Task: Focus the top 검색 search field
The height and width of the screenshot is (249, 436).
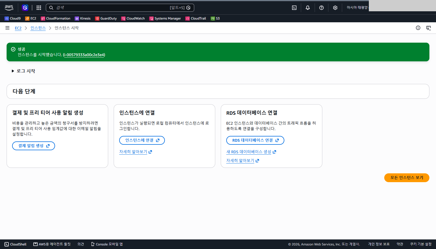Action: point(120,8)
